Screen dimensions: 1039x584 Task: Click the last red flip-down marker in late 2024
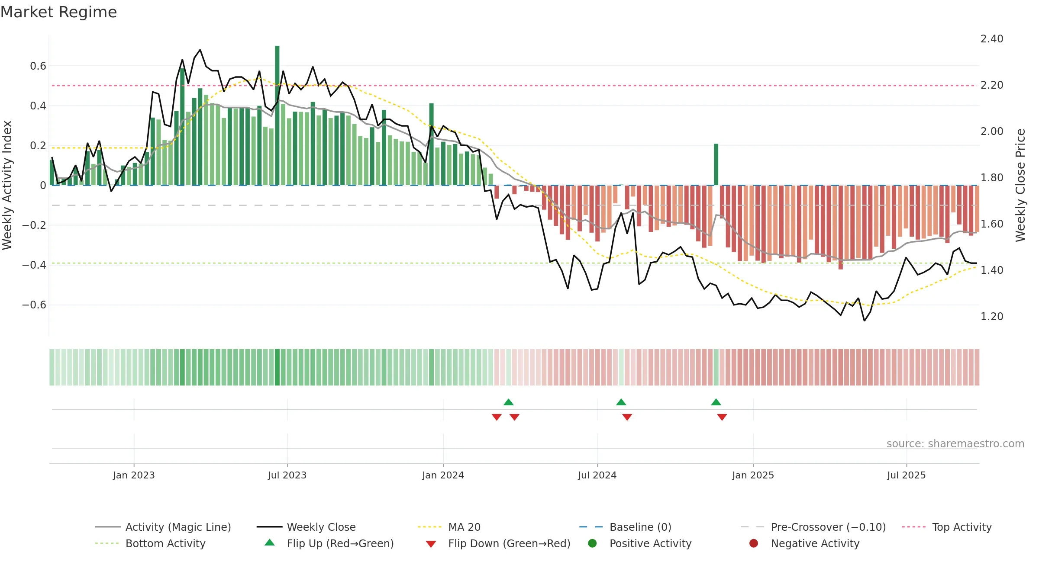pos(722,417)
